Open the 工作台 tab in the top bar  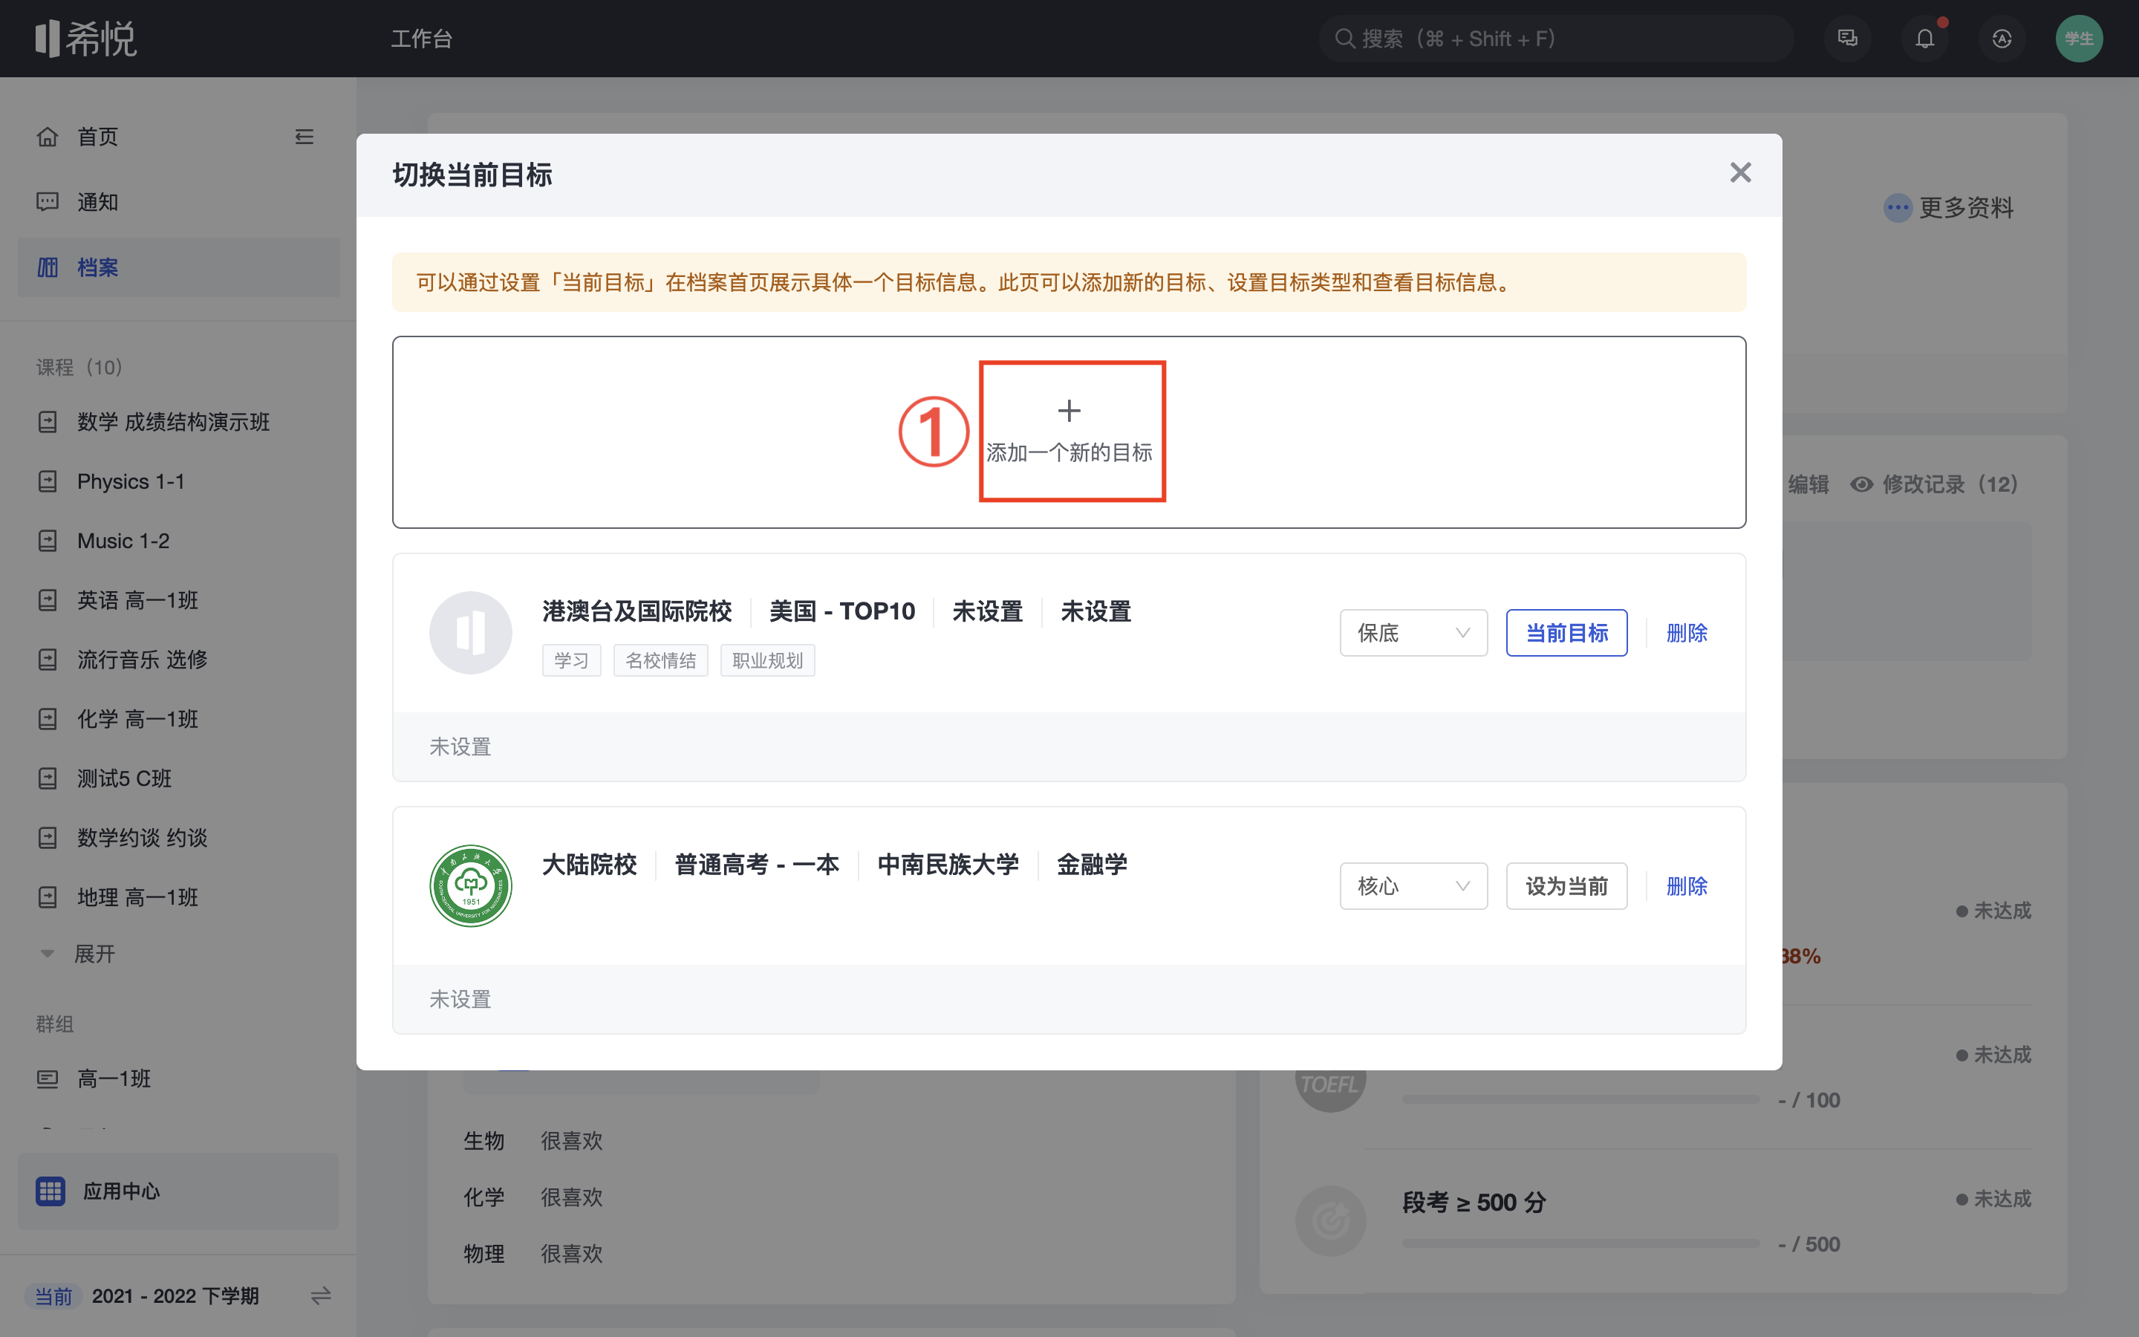coord(422,39)
